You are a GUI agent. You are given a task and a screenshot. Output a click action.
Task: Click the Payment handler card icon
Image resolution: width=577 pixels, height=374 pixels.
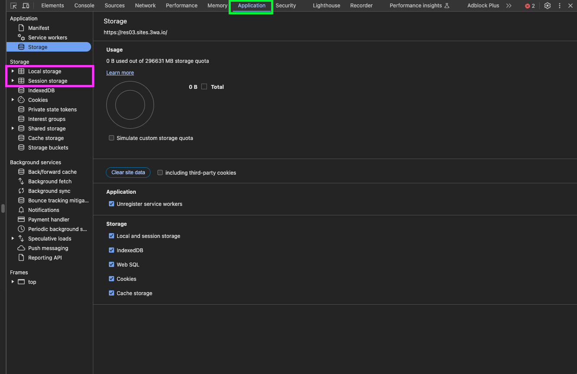point(21,220)
